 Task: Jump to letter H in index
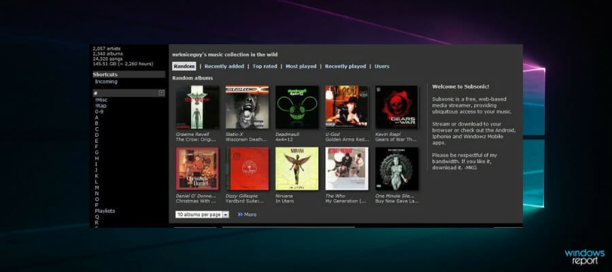click(97, 158)
